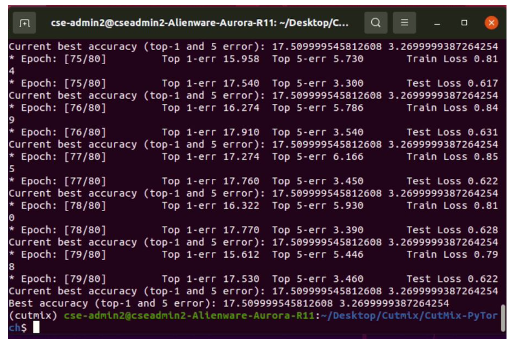Minimize the terminal window
This screenshot has height=347, width=517.
[437, 23]
